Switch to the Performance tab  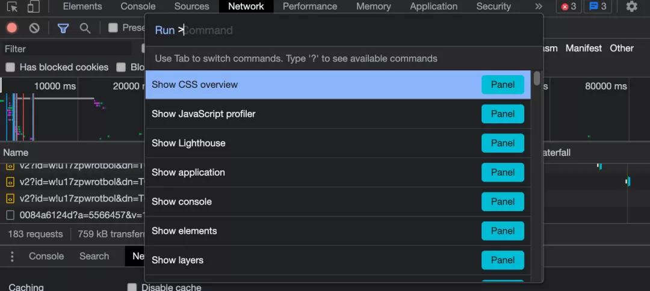click(x=310, y=6)
